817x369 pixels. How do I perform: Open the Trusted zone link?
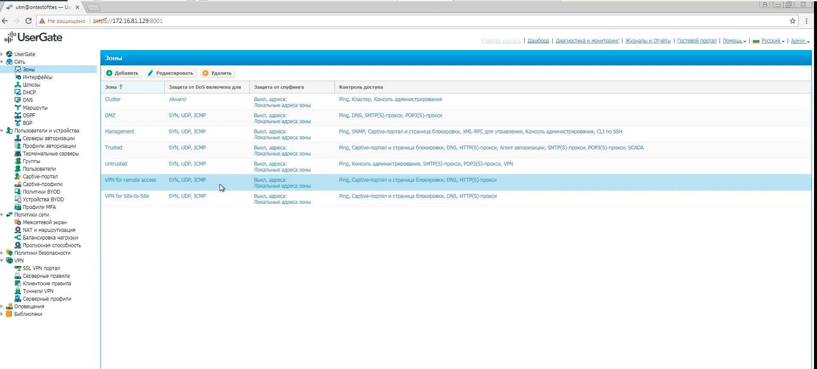(x=114, y=148)
